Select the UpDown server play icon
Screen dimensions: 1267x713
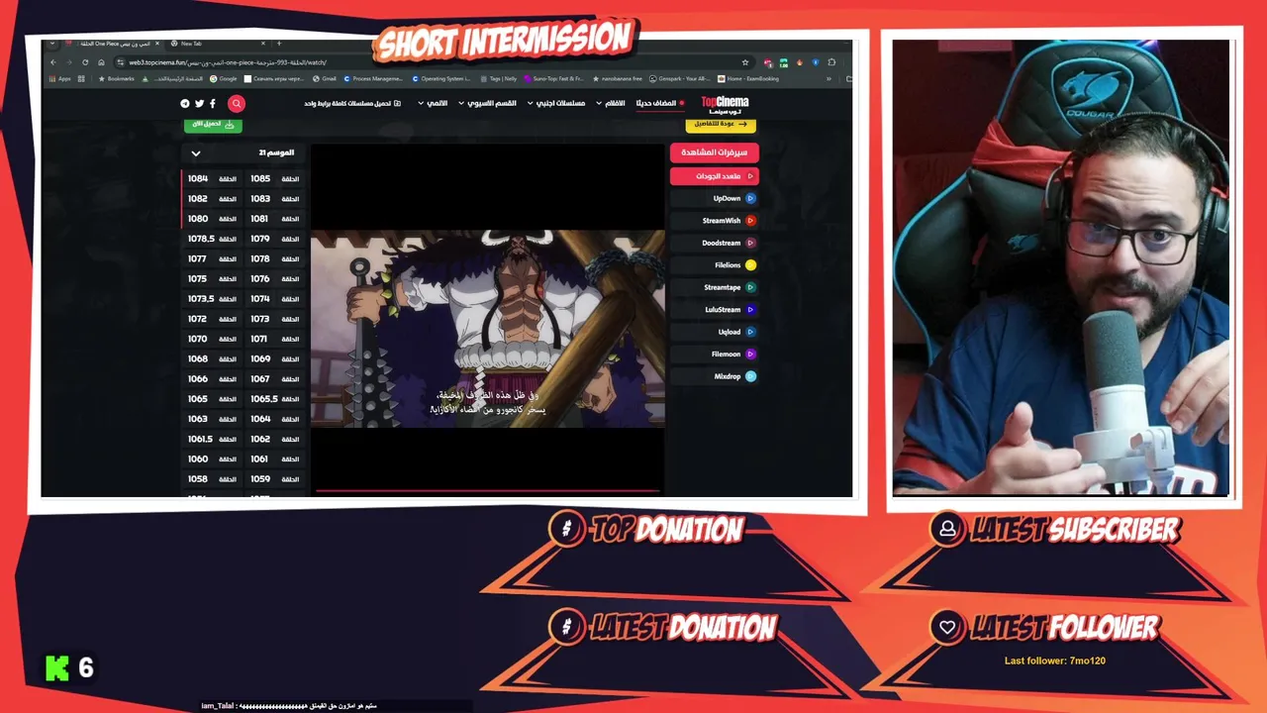click(750, 198)
